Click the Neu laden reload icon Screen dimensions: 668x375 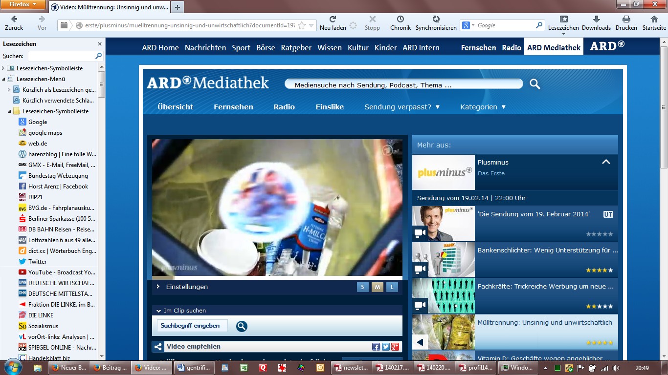pyautogui.click(x=333, y=20)
